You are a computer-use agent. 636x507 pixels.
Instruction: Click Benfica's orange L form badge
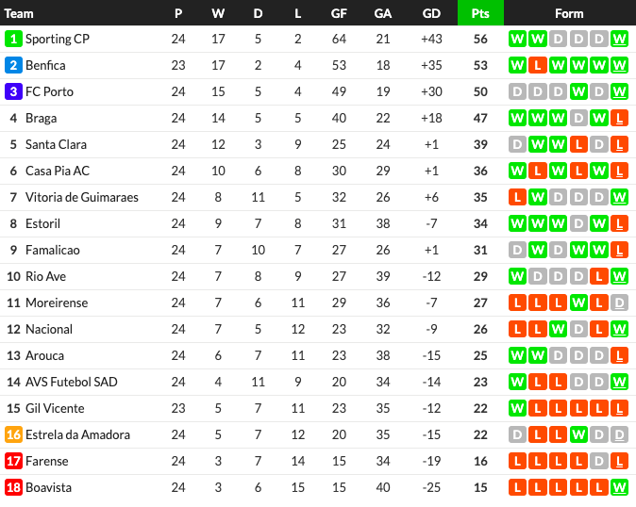538,65
